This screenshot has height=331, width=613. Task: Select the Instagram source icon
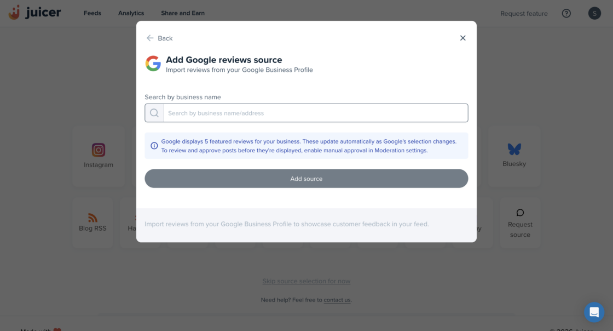coord(99,150)
